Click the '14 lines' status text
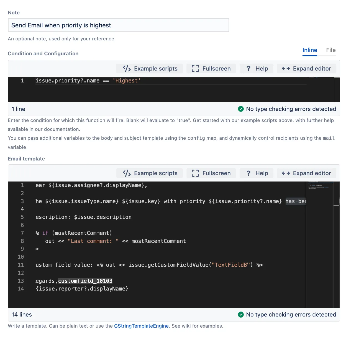Viewport: 359px width, 337px height. [x=22, y=315]
